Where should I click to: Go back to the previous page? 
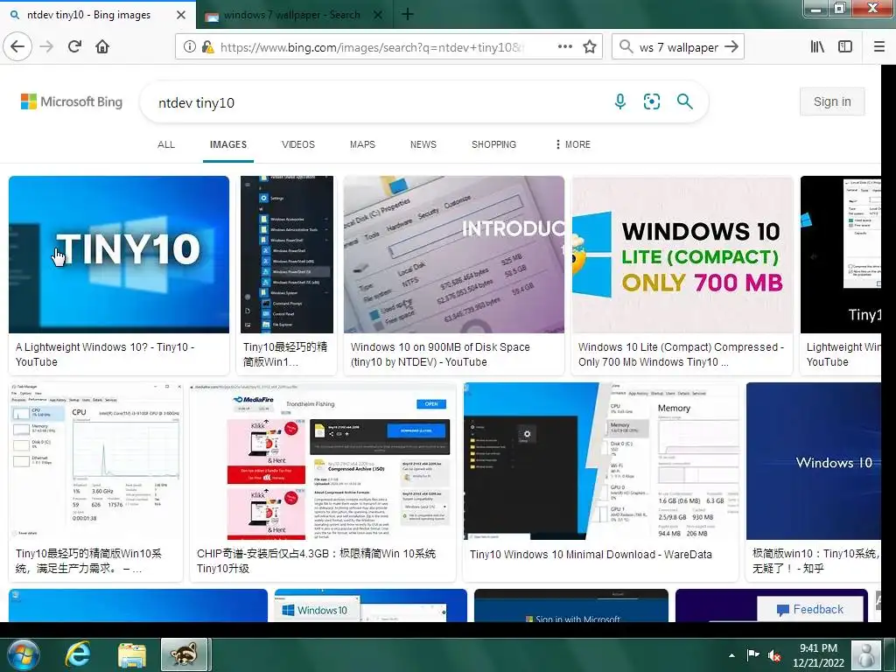click(17, 46)
